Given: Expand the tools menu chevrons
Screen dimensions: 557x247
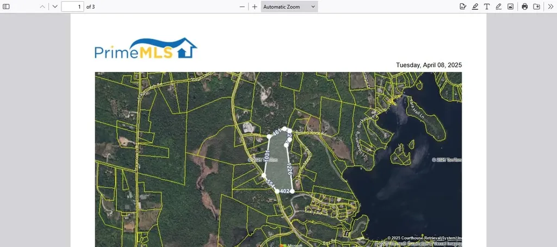Looking at the screenshot, I should (x=550, y=7).
